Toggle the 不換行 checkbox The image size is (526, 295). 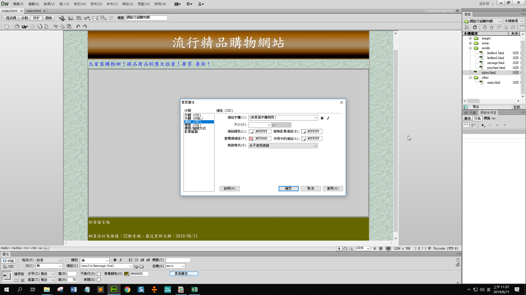(x=99, y=274)
